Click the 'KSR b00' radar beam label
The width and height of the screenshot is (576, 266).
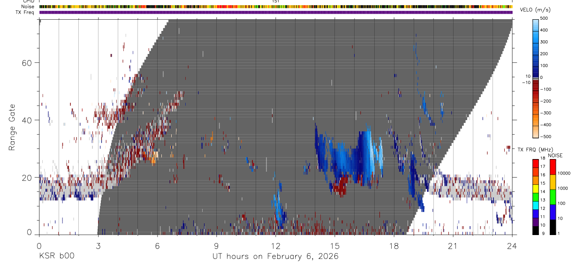(56, 256)
